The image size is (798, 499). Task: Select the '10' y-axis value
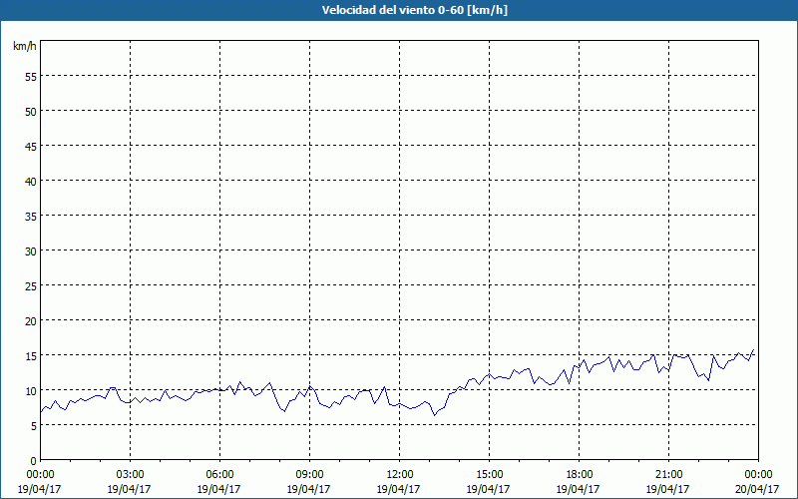31,390
